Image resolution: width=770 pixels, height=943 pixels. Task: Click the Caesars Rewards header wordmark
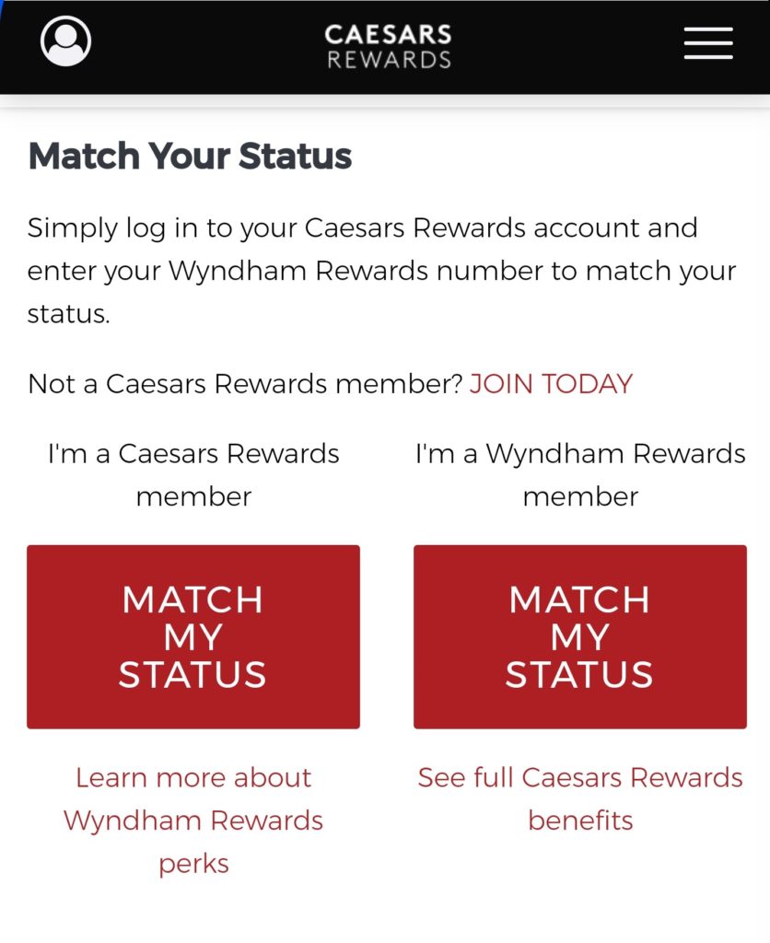(x=388, y=44)
